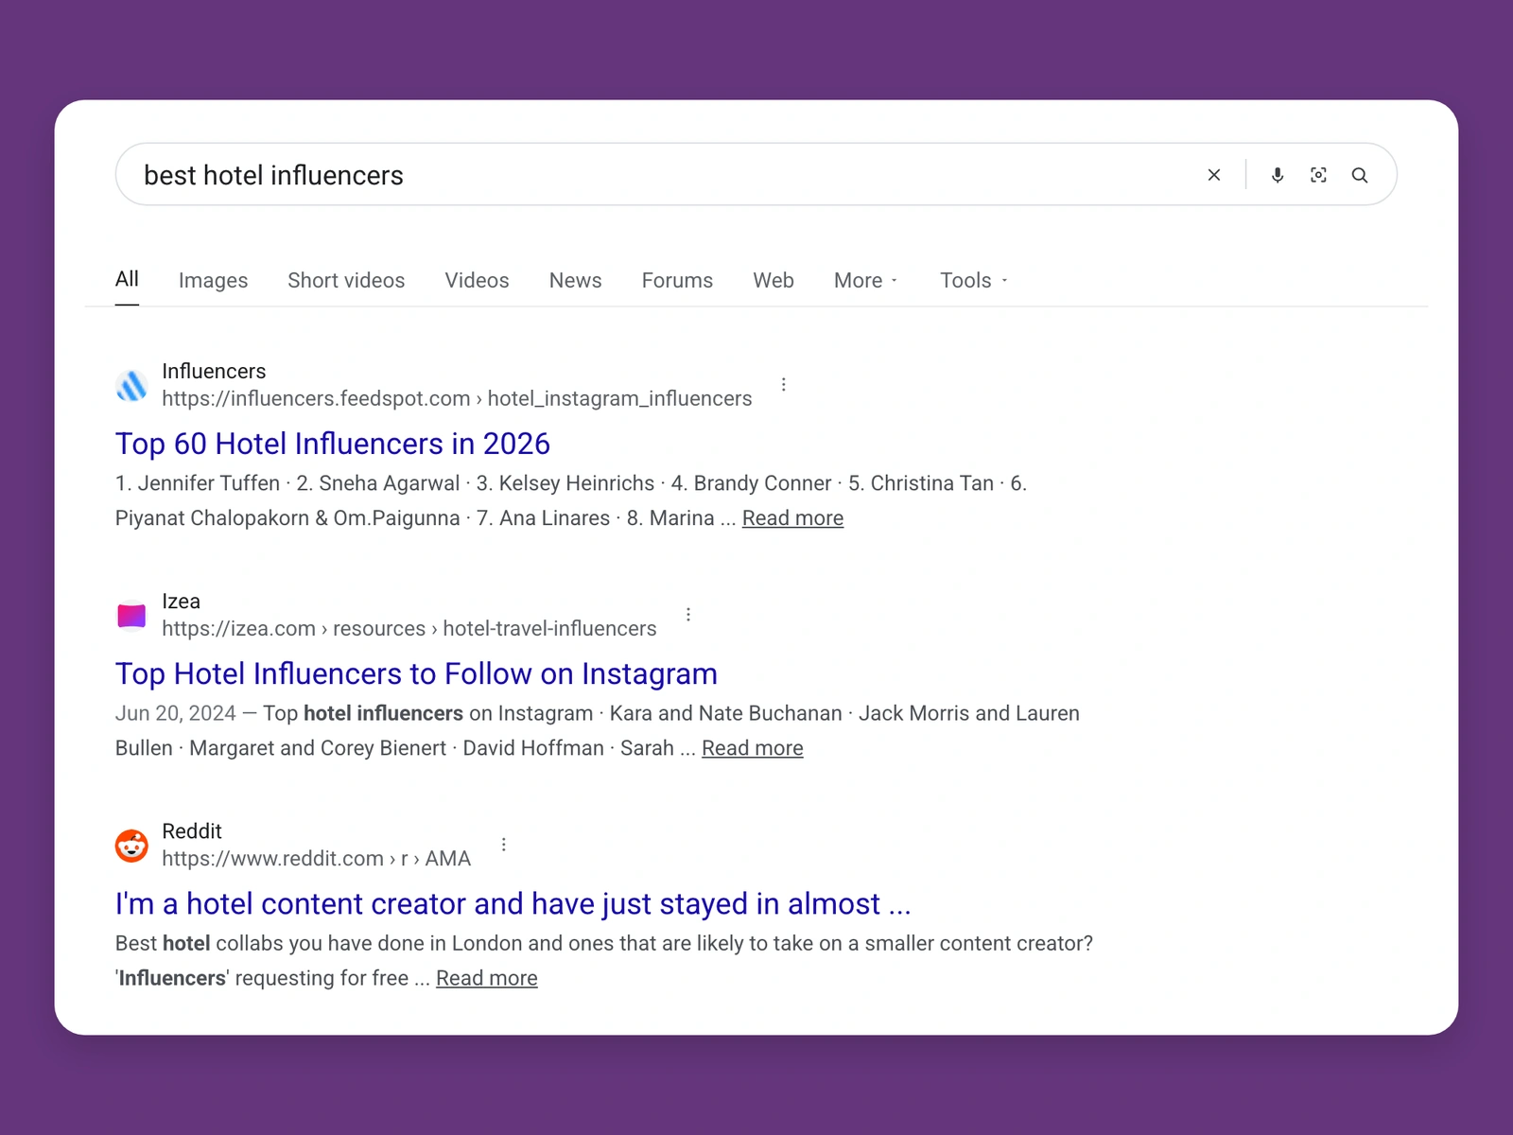Submit search with the magnifying glass icon
Image resolution: width=1513 pixels, height=1135 pixels.
(1360, 175)
